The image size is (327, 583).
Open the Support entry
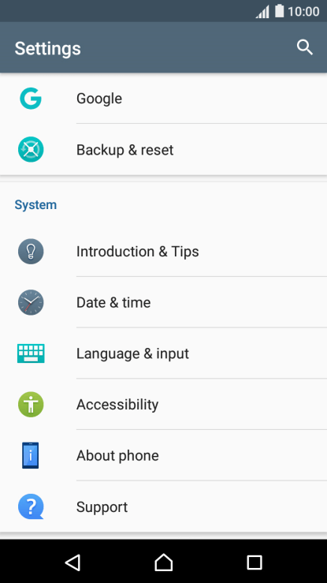pos(163,506)
